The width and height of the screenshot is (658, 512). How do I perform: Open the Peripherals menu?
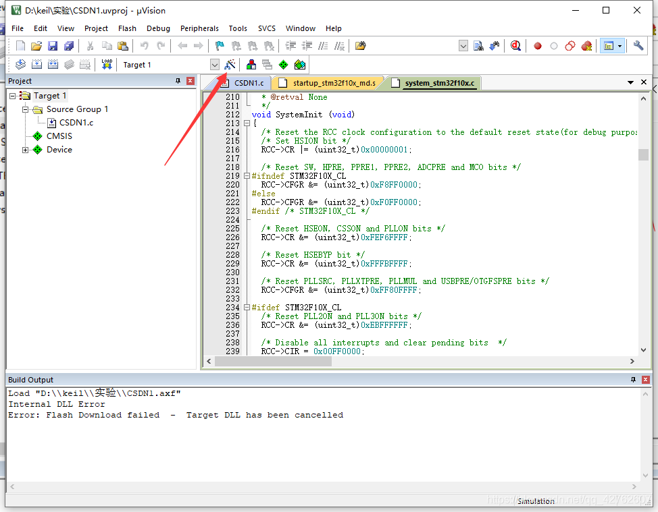click(x=199, y=28)
